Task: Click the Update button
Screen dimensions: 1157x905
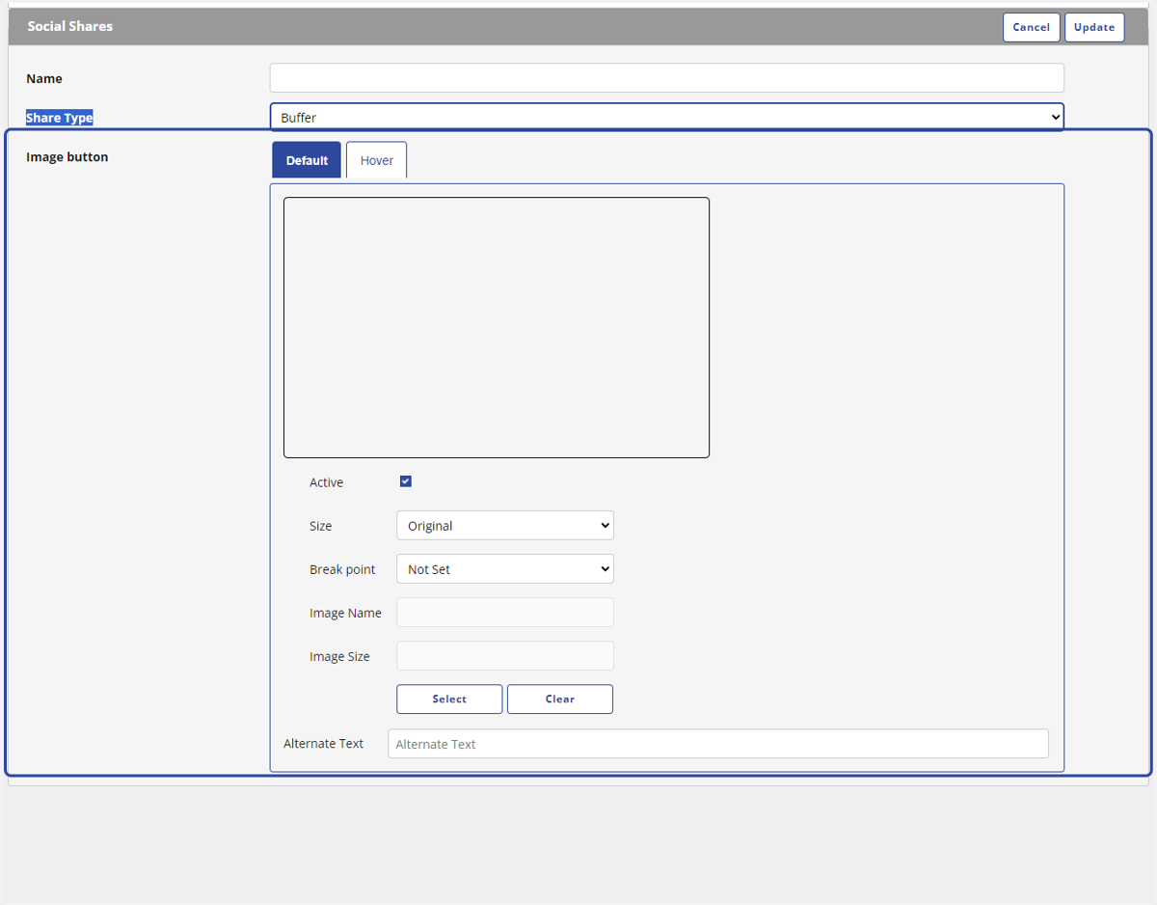Action: point(1094,27)
